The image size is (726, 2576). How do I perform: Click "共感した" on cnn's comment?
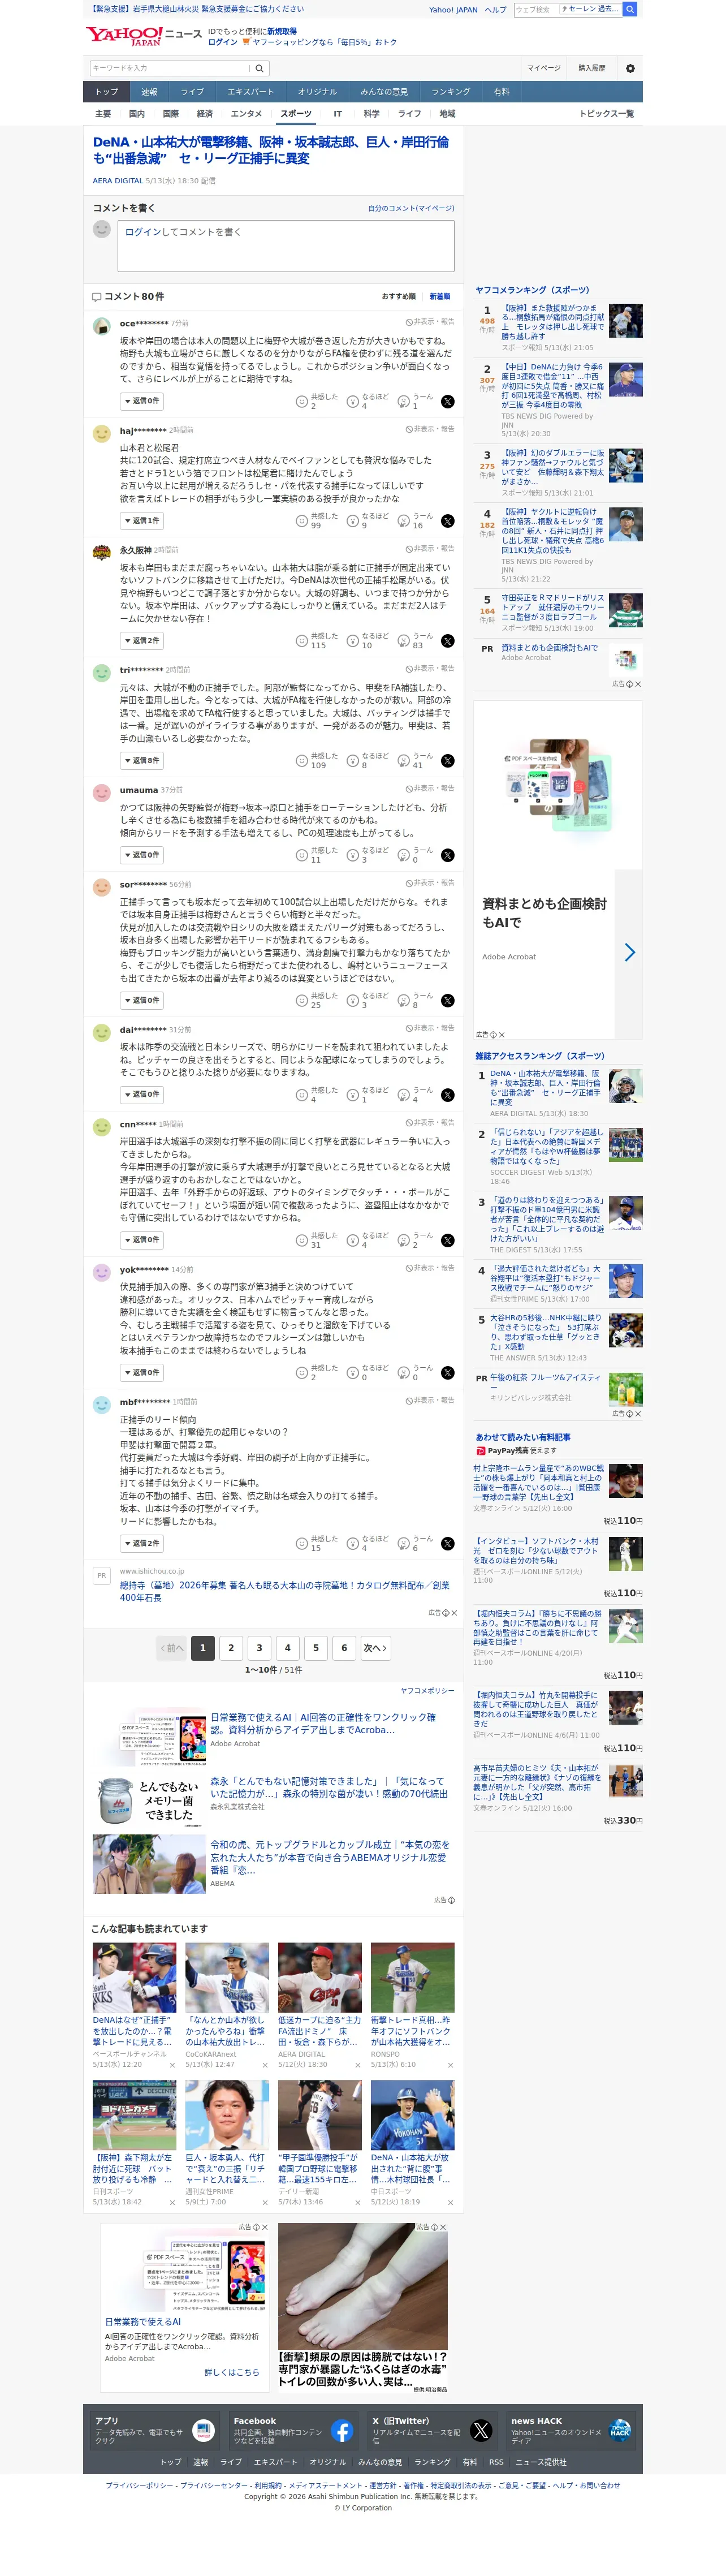pos(317,1240)
